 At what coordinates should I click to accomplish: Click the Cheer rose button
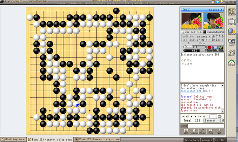point(209,48)
